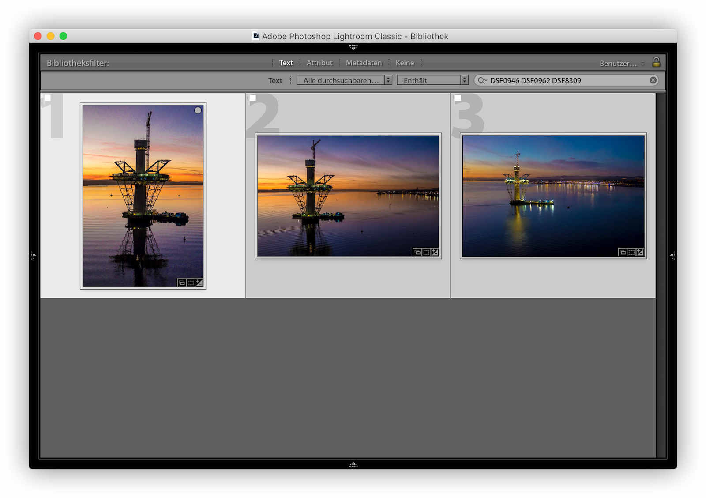Switch to the Metadaten filter tab
This screenshot has height=498, width=706.
(x=364, y=63)
